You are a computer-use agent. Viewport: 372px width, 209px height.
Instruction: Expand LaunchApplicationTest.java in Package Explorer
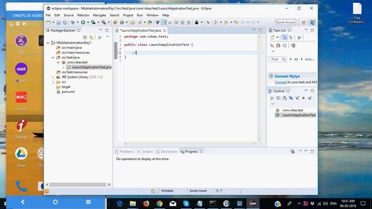coord(63,67)
